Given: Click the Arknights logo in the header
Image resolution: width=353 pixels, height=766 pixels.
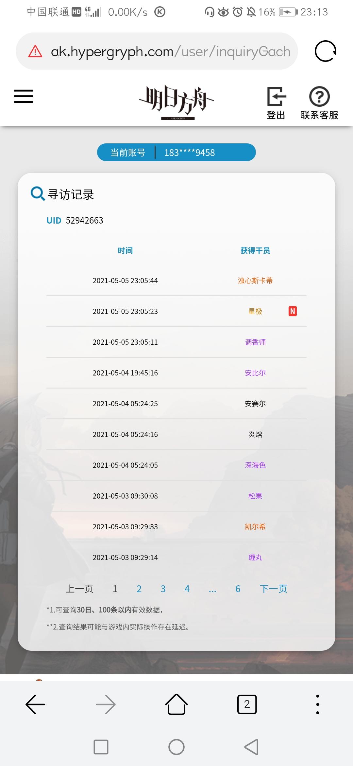Looking at the screenshot, I should coord(176,102).
